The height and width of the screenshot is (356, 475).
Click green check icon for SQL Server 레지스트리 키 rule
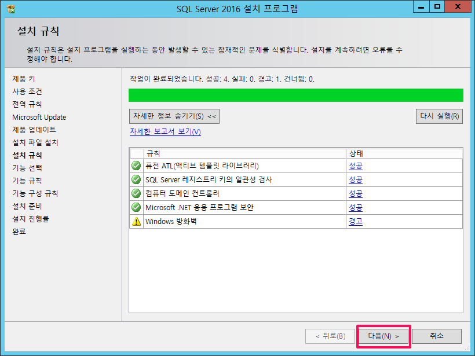tap(136, 179)
